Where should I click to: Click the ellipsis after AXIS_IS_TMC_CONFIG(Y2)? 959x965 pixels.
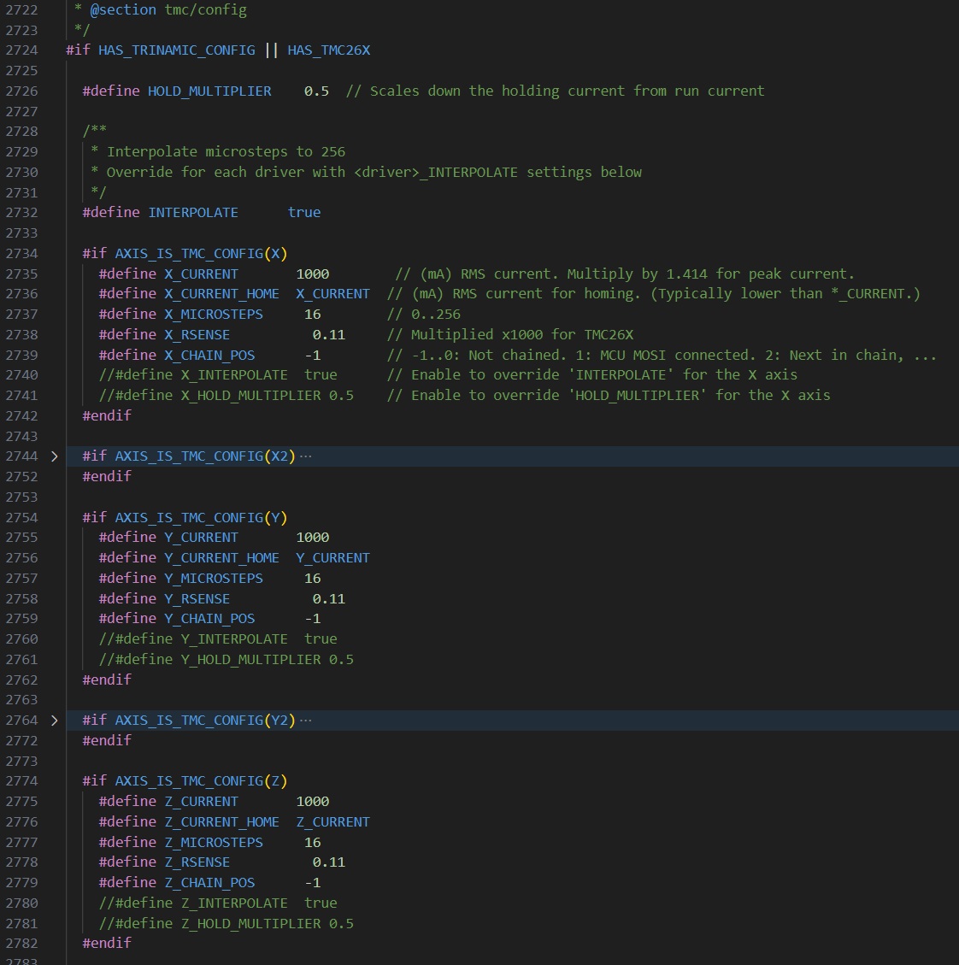pyautogui.click(x=306, y=721)
